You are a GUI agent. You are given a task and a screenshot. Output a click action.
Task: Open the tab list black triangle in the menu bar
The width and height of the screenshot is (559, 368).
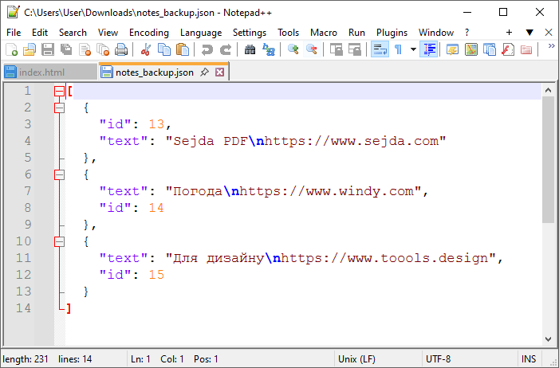pyautogui.click(x=529, y=33)
